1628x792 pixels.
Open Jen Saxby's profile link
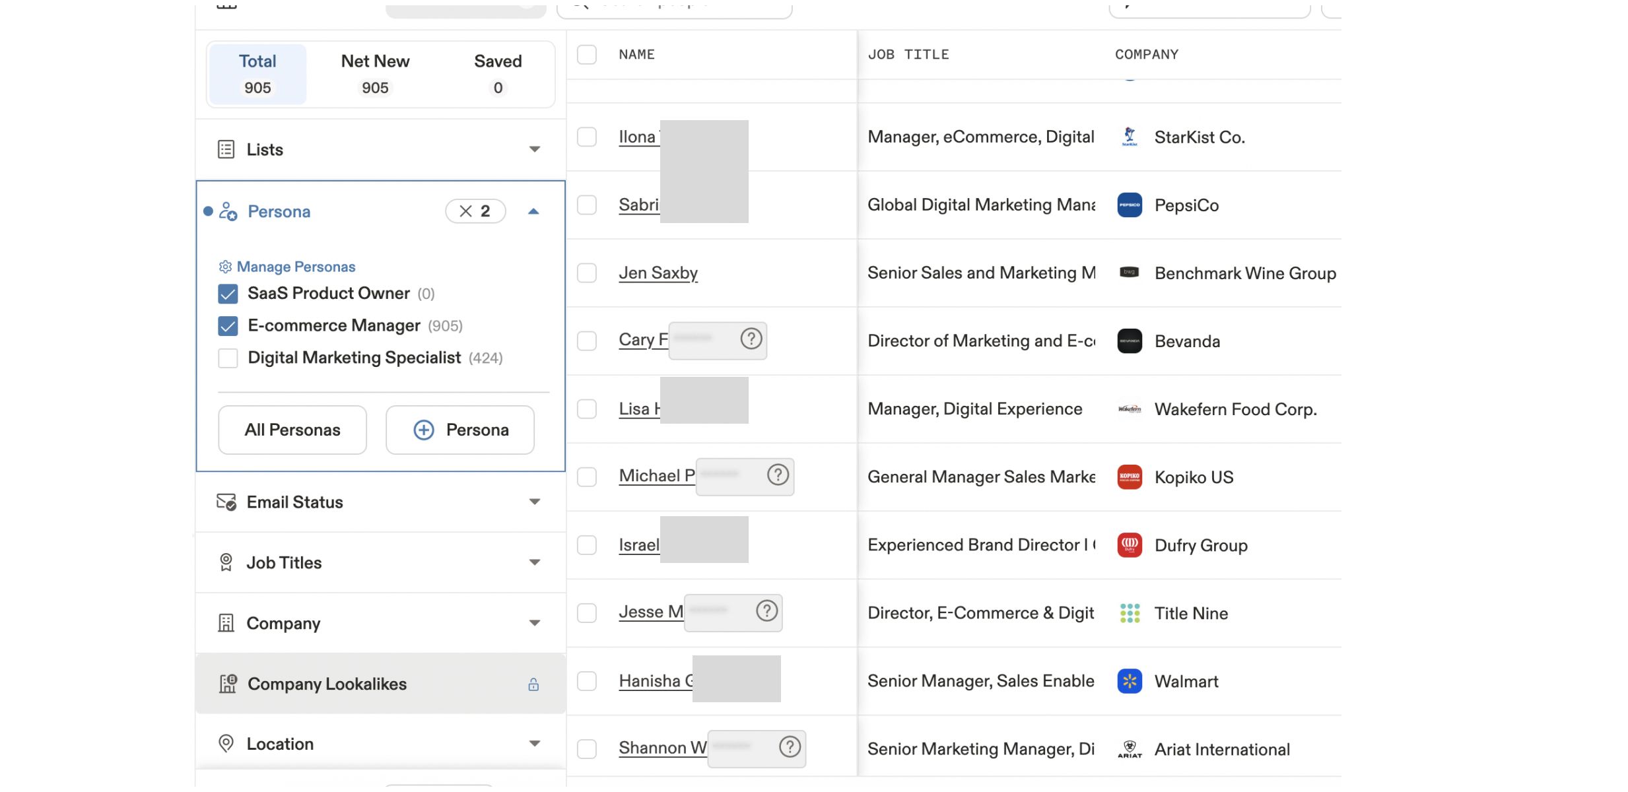[658, 273]
